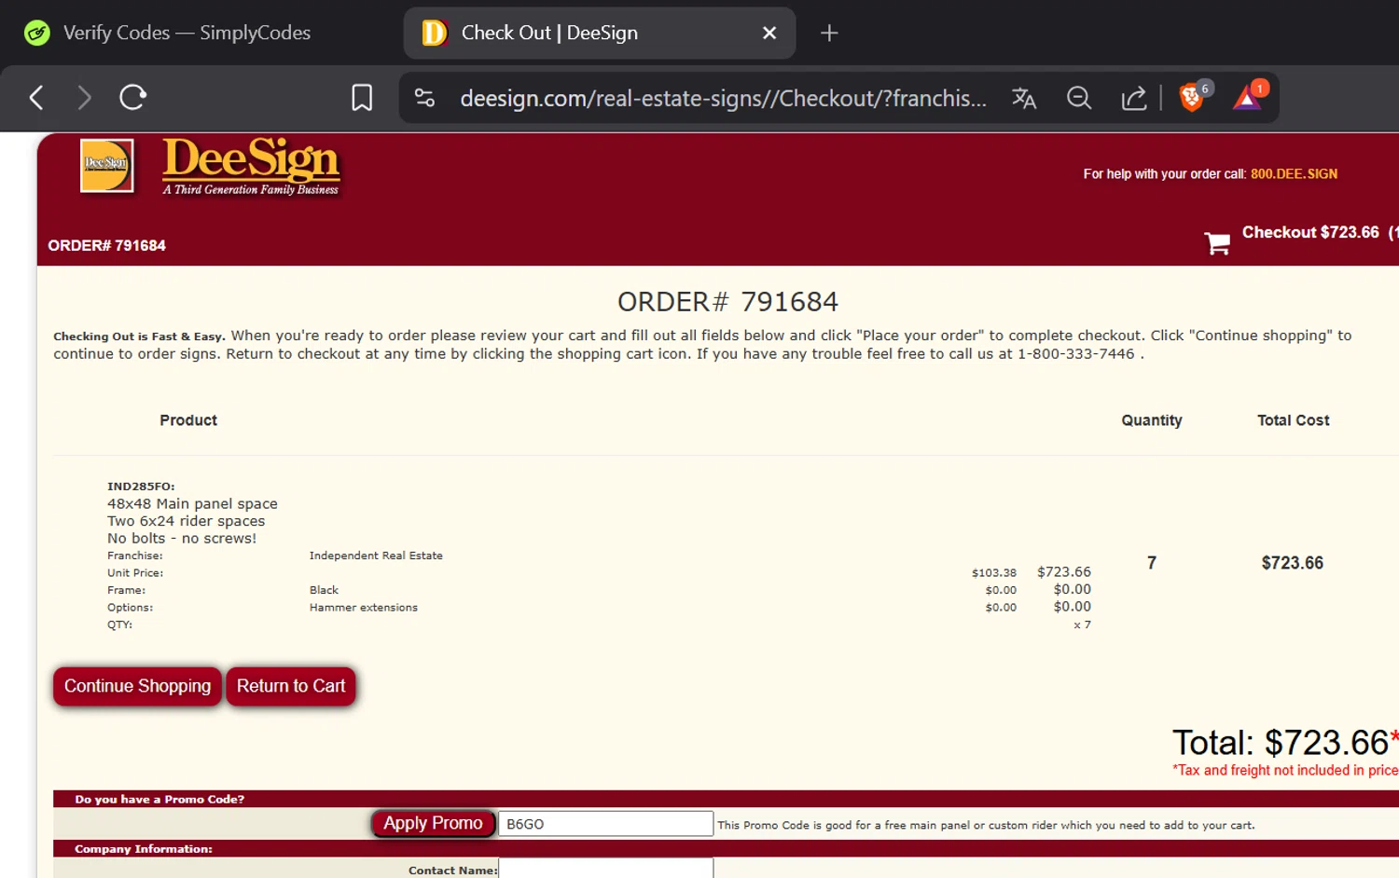Select the Check Out | DeeSign tab
This screenshot has height=878, width=1399.
tap(600, 34)
